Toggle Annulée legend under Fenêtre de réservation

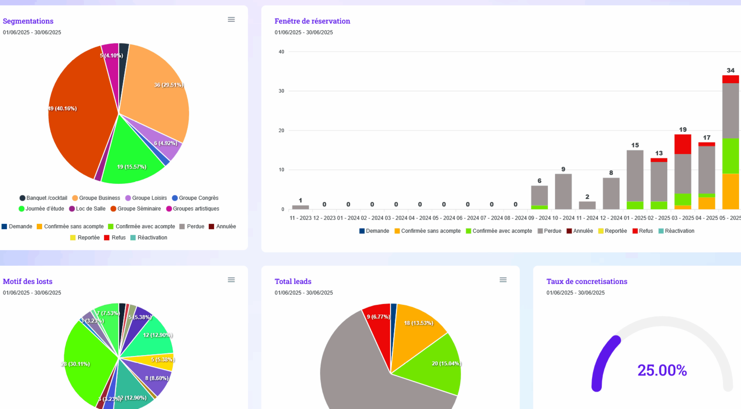pos(580,231)
